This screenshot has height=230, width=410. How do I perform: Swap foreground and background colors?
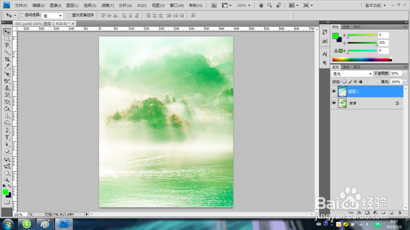pyautogui.click(x=9, y=186)
